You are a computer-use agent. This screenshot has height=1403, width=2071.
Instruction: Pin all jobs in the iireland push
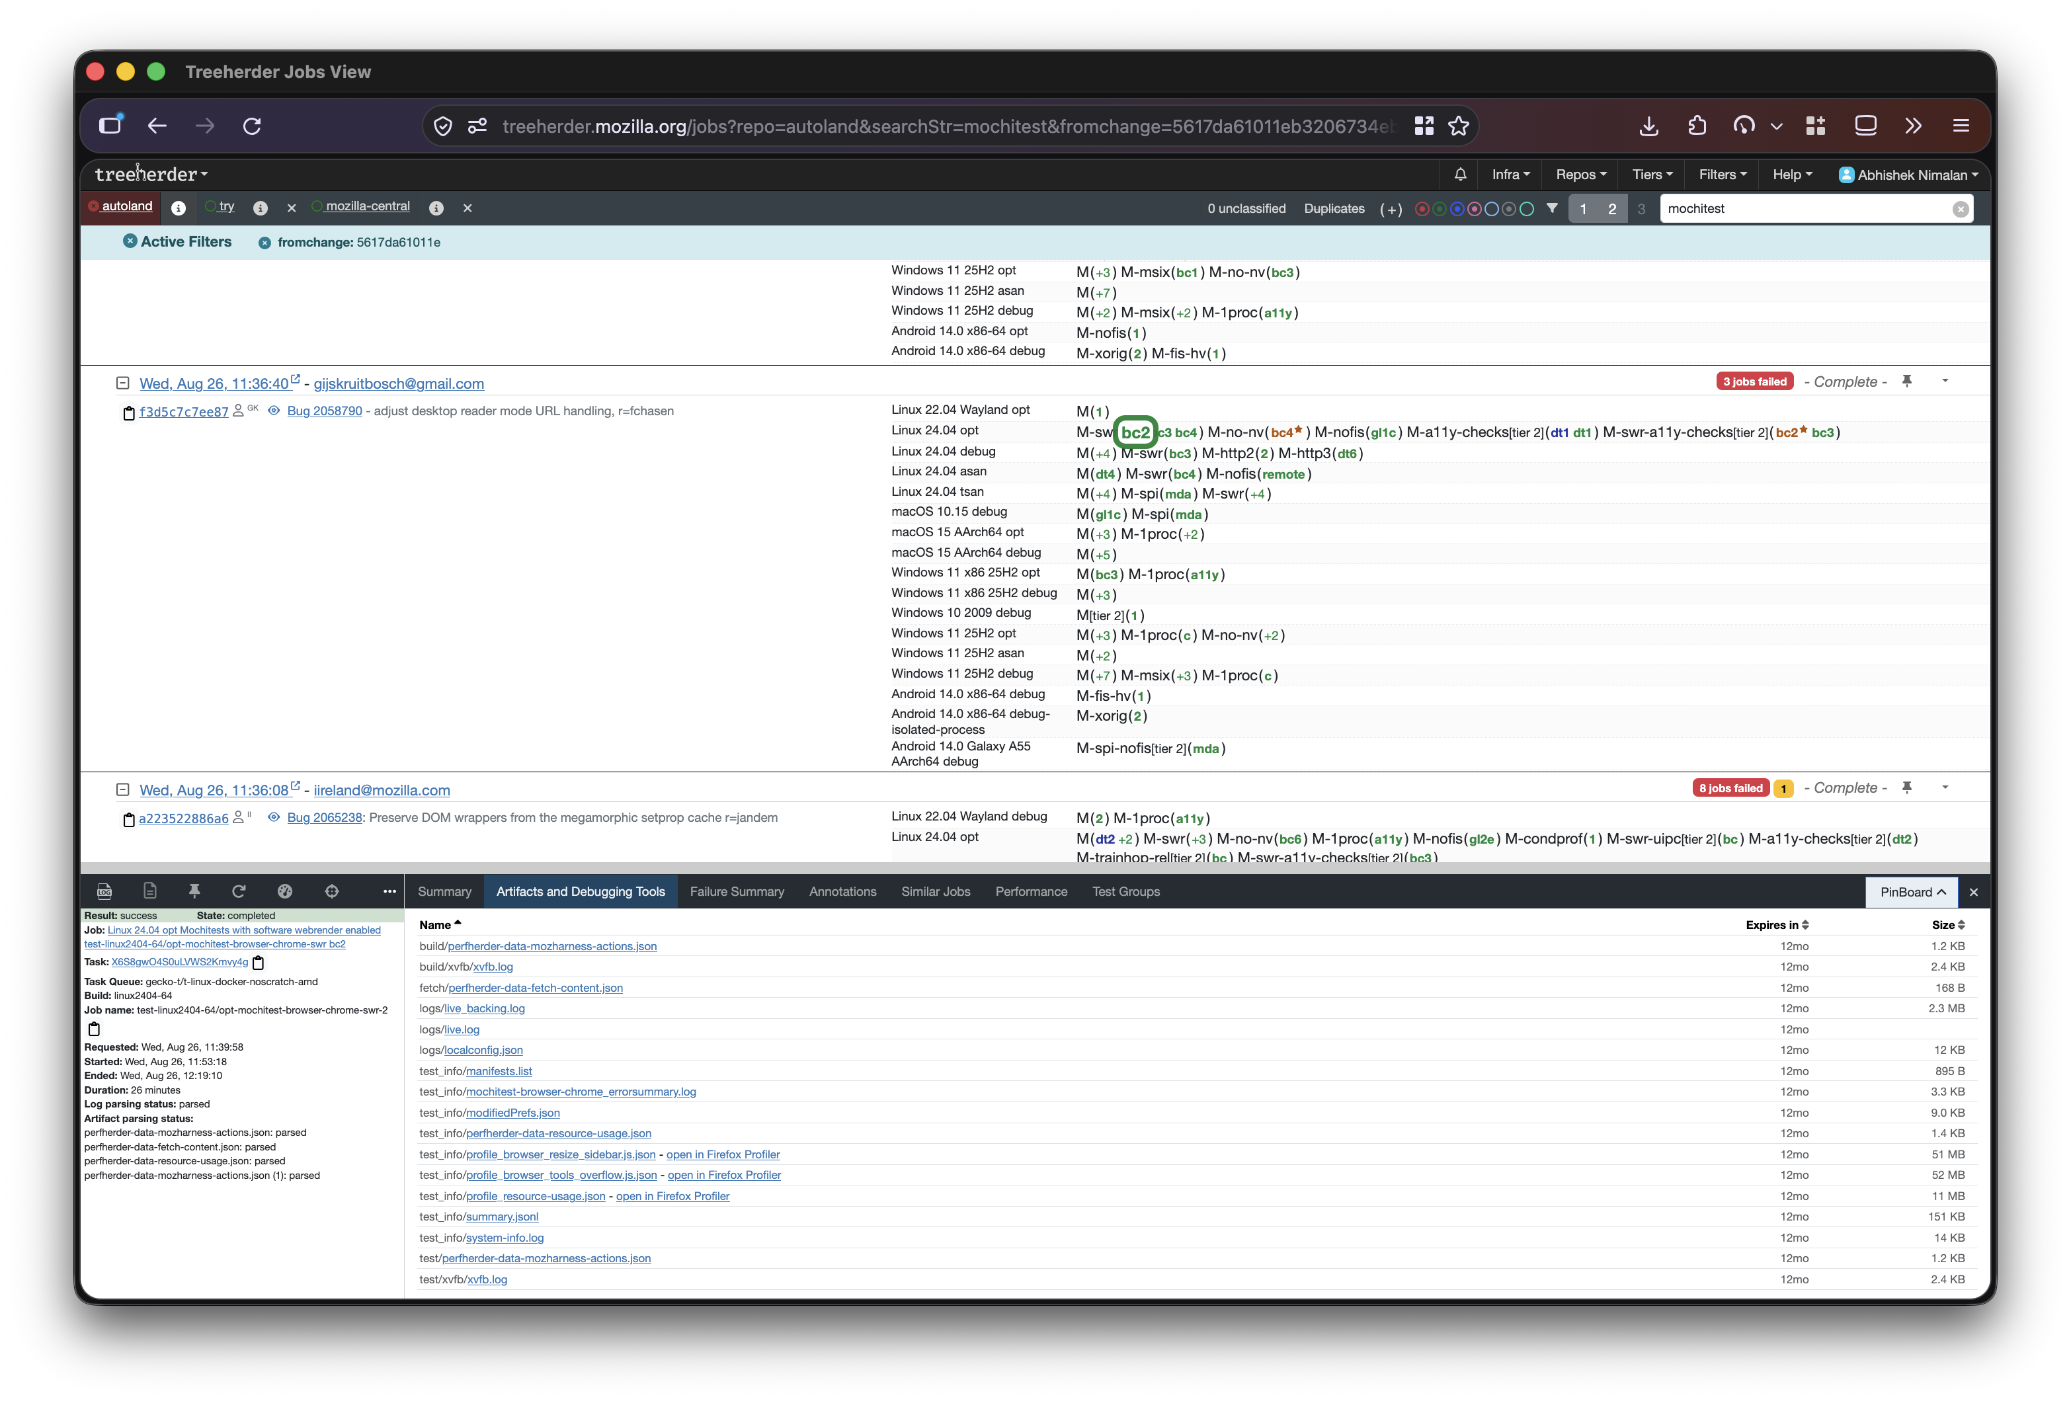(x=1907, y=787)
